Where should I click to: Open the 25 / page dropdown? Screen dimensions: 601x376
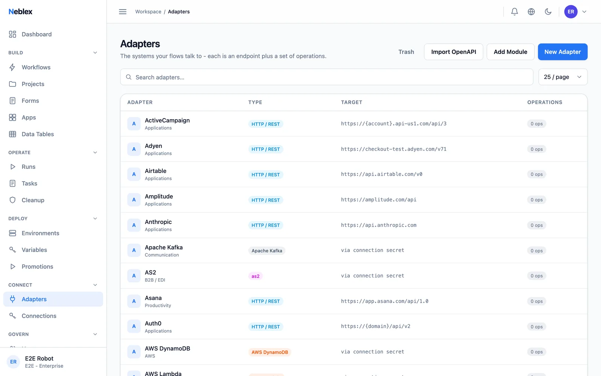pos(563,77)
